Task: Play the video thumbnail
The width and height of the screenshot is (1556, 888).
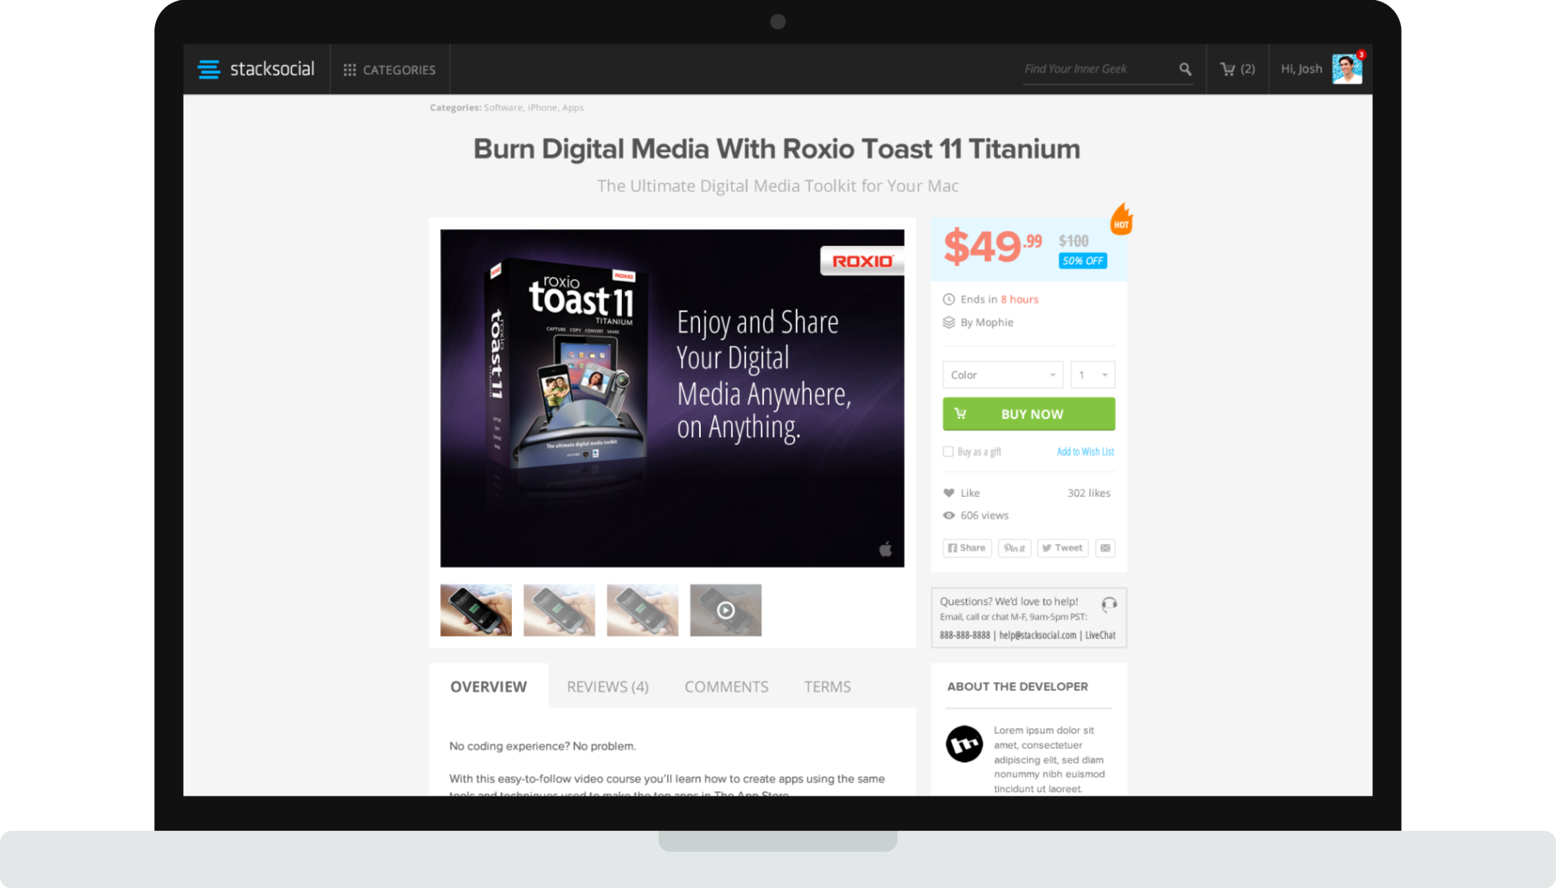Action: [x=726, y=610]
